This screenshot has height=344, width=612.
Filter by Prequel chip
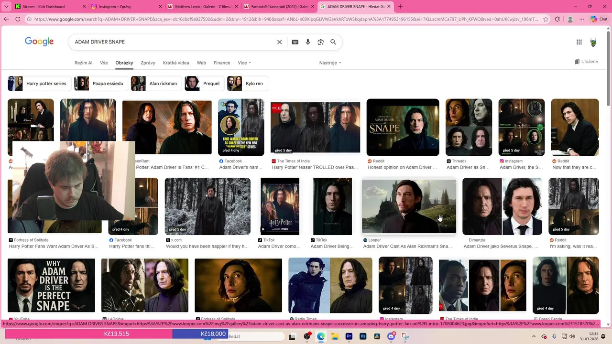204,83
